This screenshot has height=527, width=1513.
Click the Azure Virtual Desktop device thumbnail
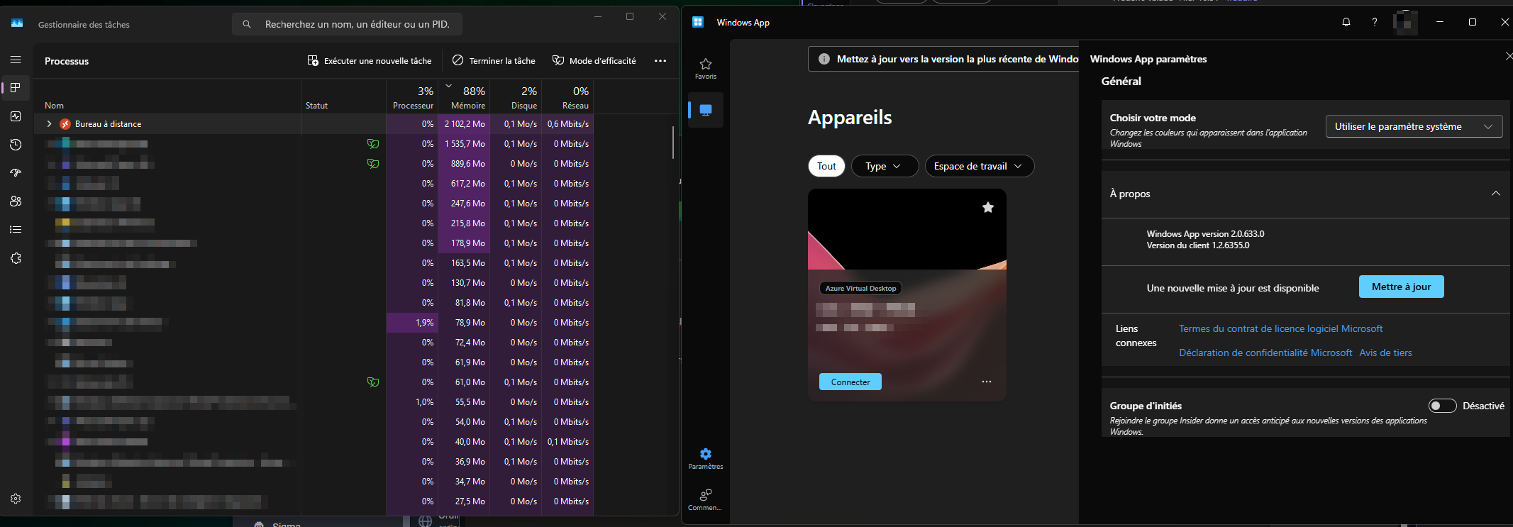click(907, 229)
